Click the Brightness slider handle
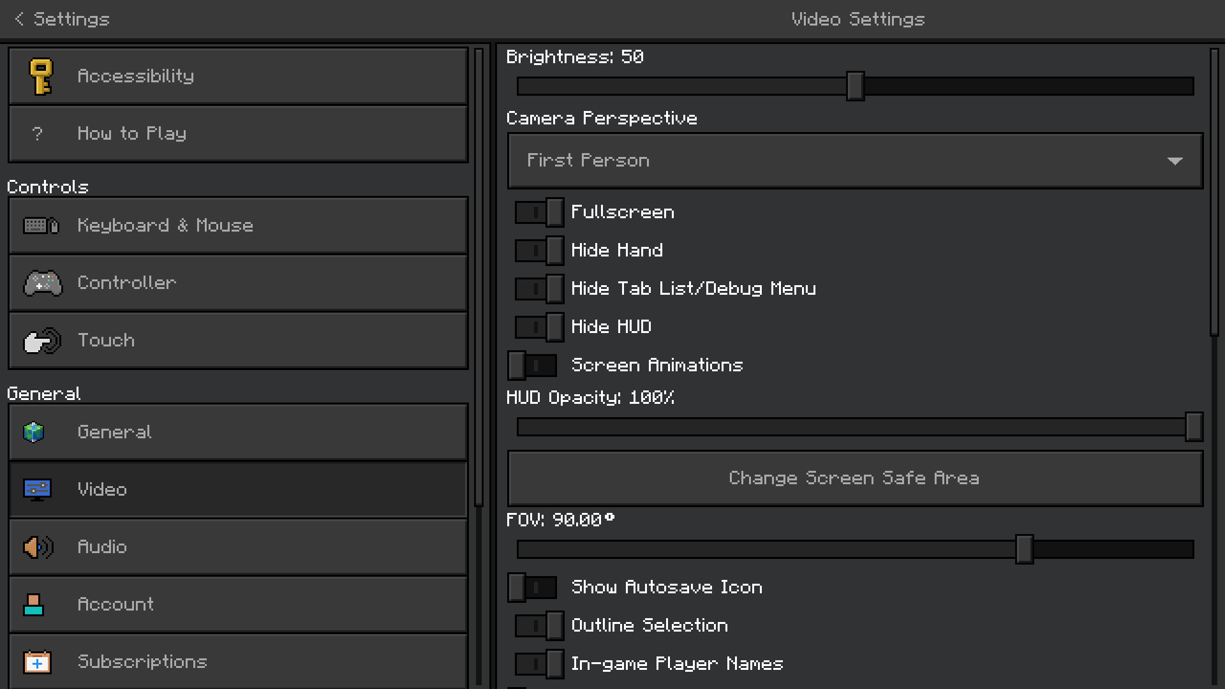The image size is (1225, 689). (x=855, y=86)
